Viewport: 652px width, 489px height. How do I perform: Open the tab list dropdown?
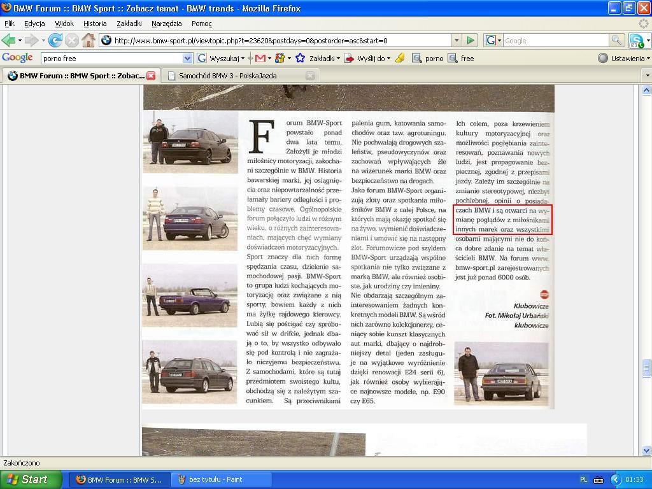(x=647, y=76)
